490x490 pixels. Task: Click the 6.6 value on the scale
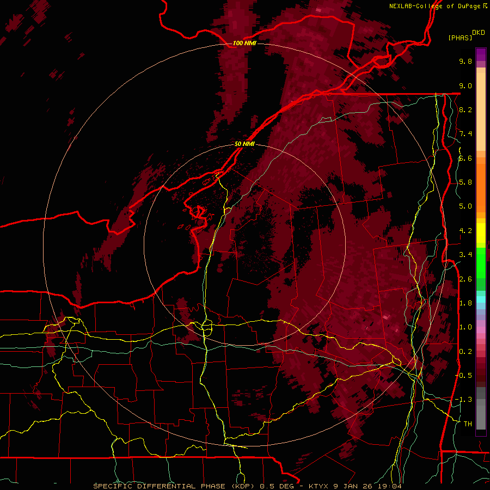pyautogui.click(x=465, y=158)
